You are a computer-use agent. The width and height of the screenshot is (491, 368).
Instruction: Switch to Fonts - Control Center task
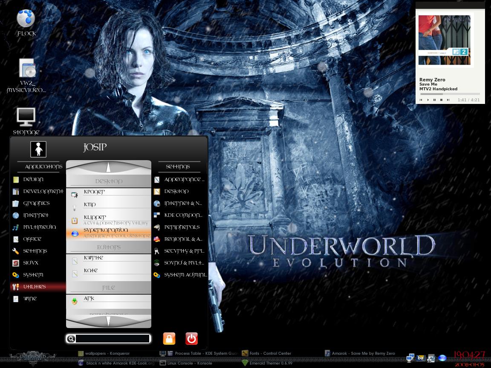pos(267,353)
